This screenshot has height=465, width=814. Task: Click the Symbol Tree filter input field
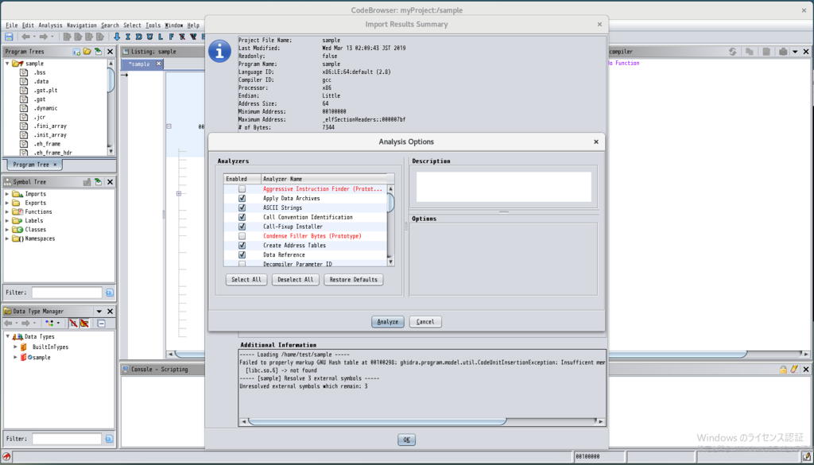click(x=67, y=293)
